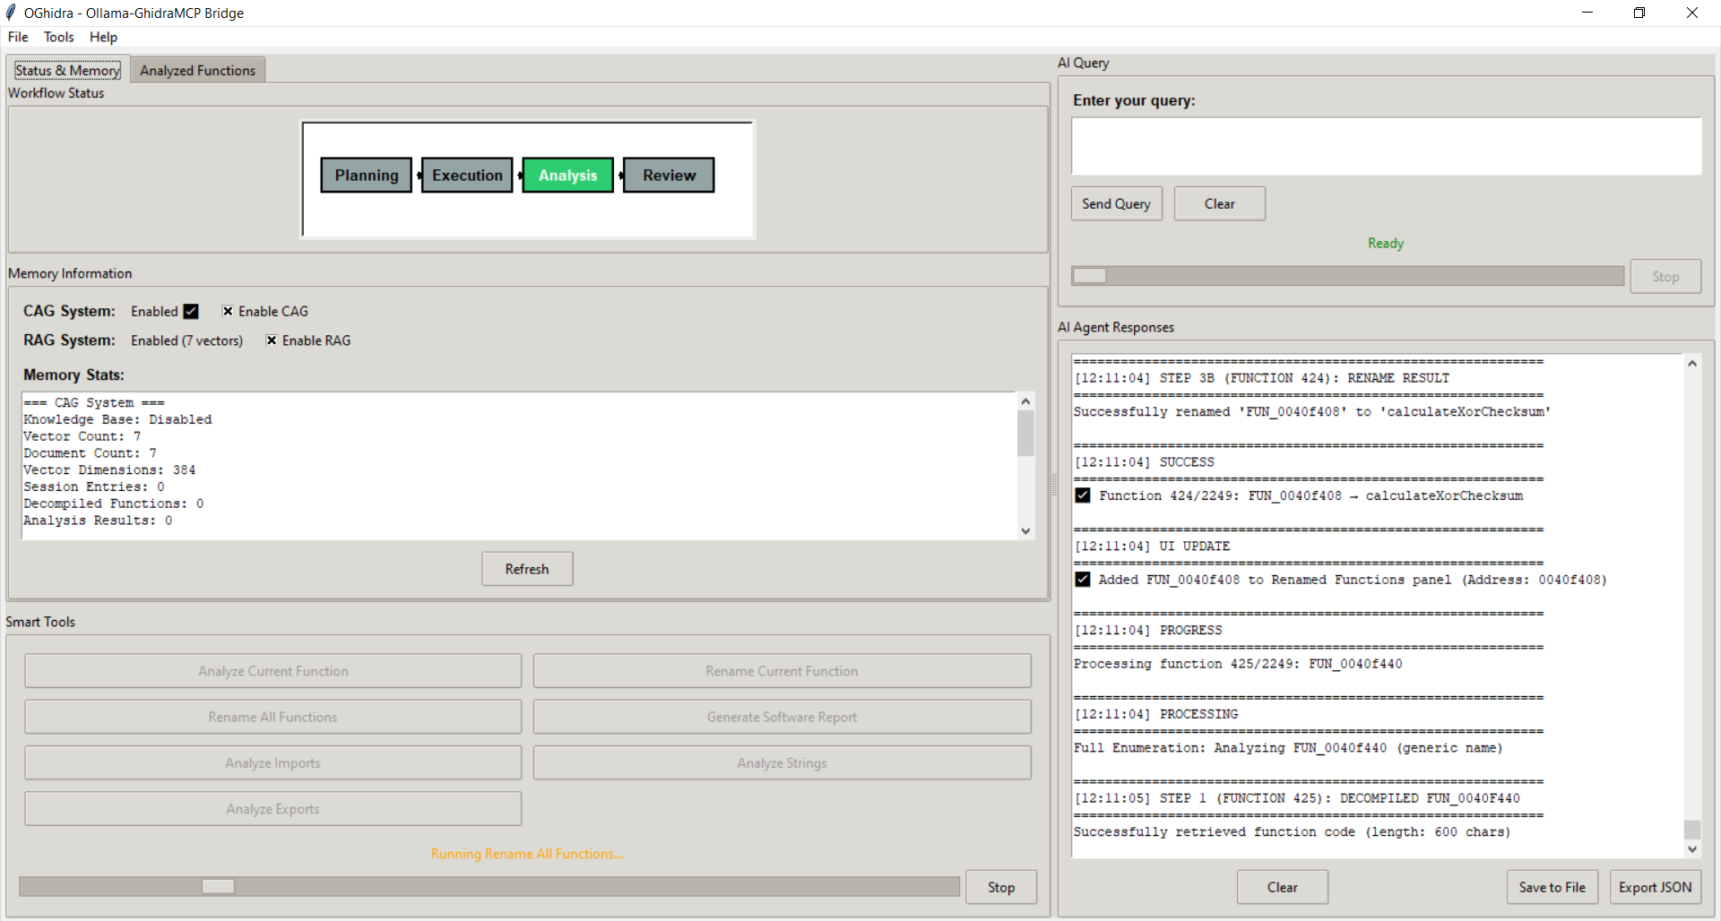1721x921 pixels.
Task: Click Send Query button
Action: (1116, 203)
